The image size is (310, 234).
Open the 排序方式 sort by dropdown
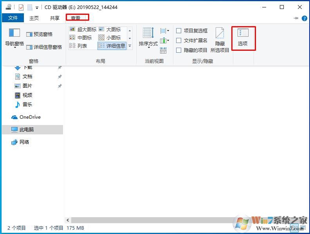click(x=148, y=38)
